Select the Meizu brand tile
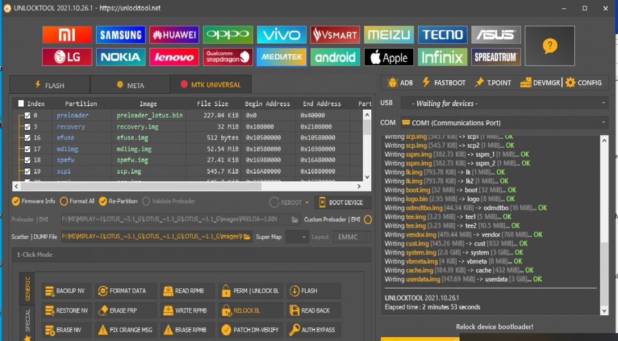The image size is (618, 341). click(x=389, y=35)
